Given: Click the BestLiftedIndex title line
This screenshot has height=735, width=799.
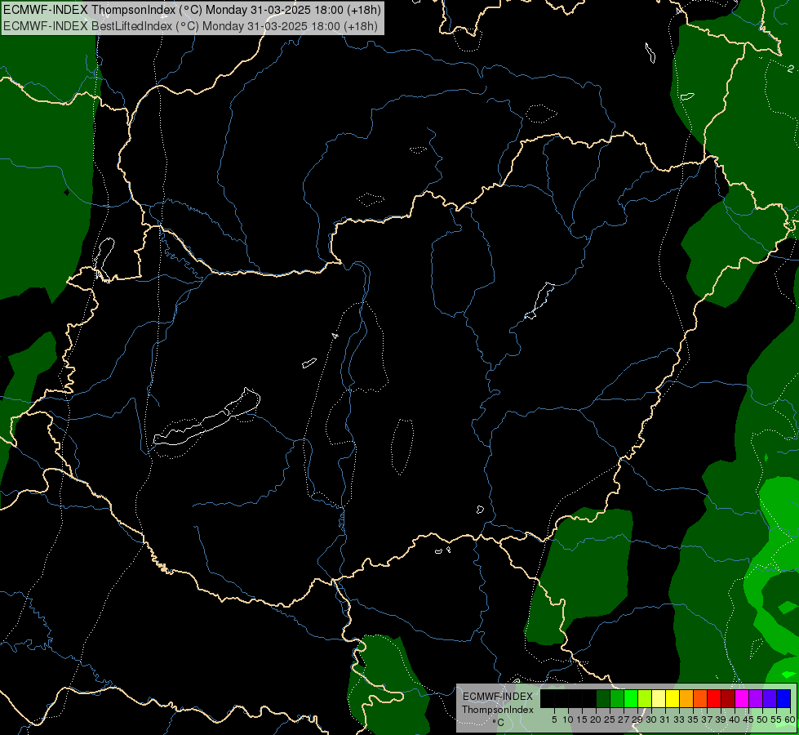Looking at the screenshot, I should 191,26.
